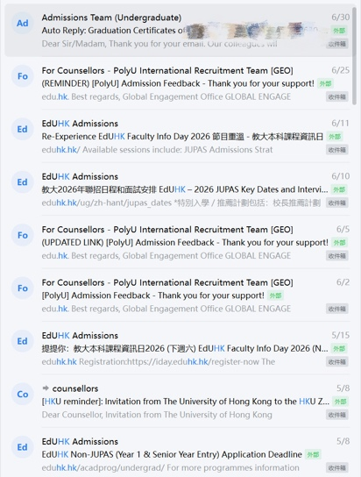Click the green 外部 tag on the HKU reminder email

pos(340,402)
